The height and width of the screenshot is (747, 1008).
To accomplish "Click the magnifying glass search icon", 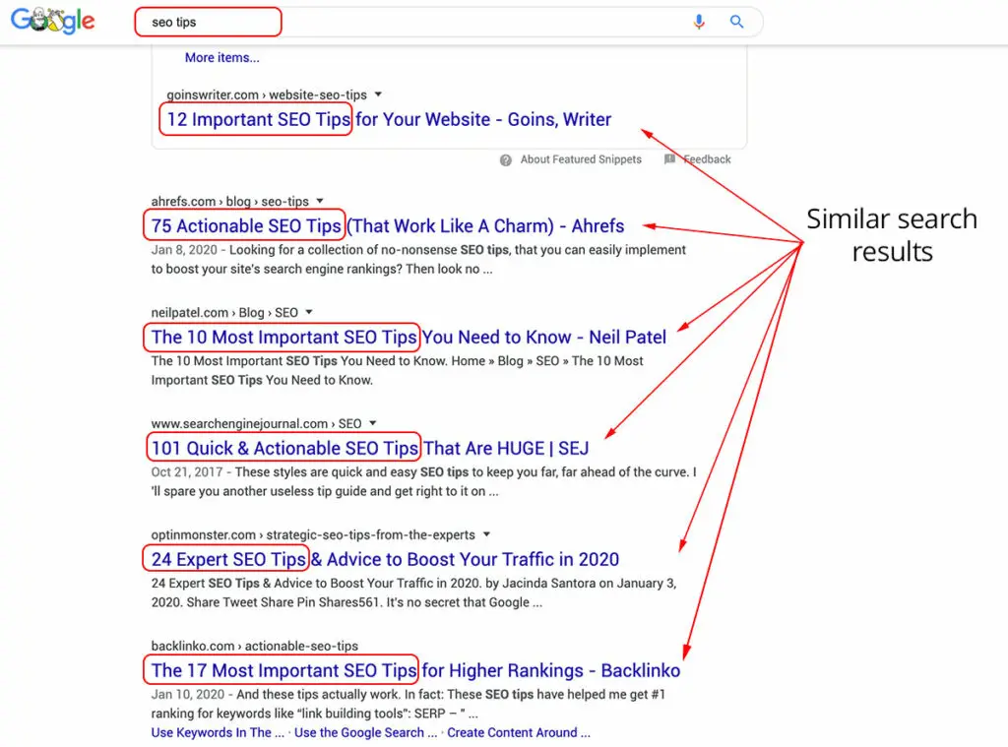I will [x=736, y=22].
